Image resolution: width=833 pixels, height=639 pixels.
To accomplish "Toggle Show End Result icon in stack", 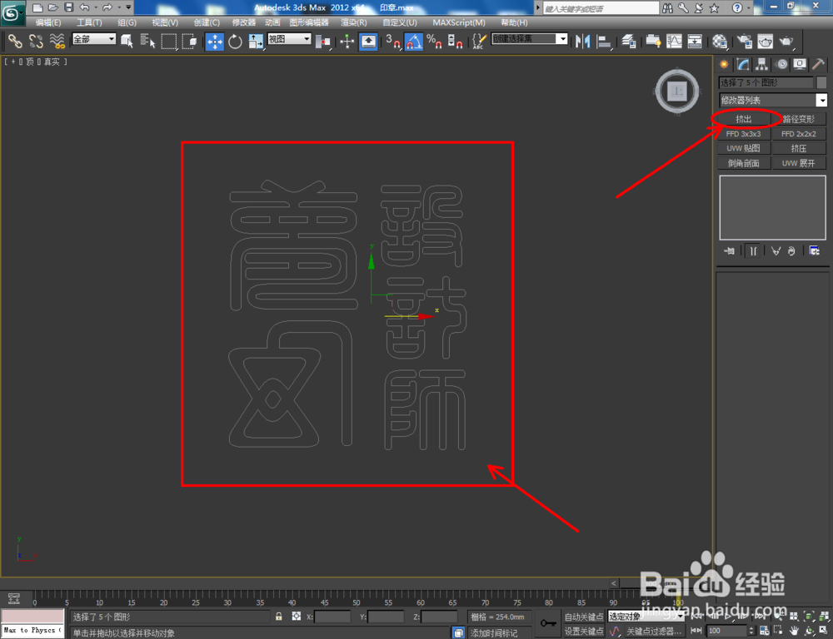I will pos(753,251).
